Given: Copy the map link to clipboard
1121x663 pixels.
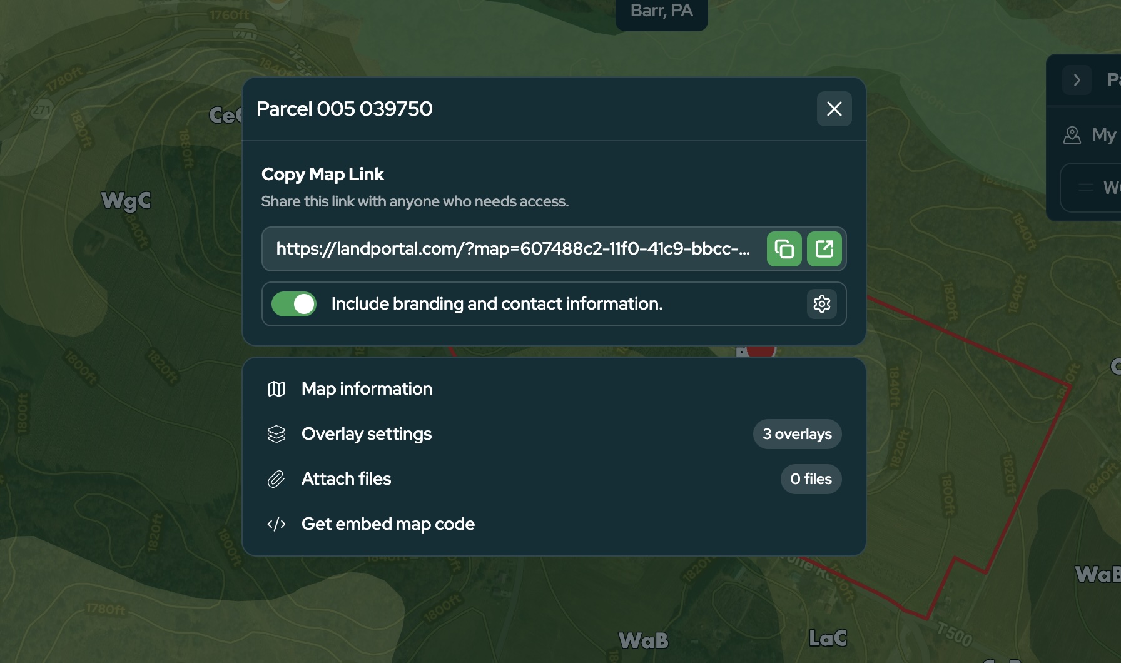Looking at the screenshot, I should pyautogui.click(x=784, y=249).
